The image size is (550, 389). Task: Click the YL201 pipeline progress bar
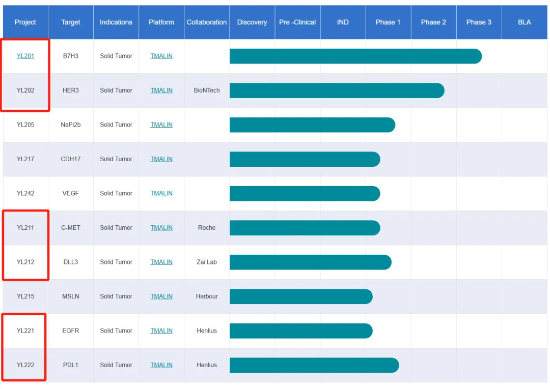[x=355, y=56]
